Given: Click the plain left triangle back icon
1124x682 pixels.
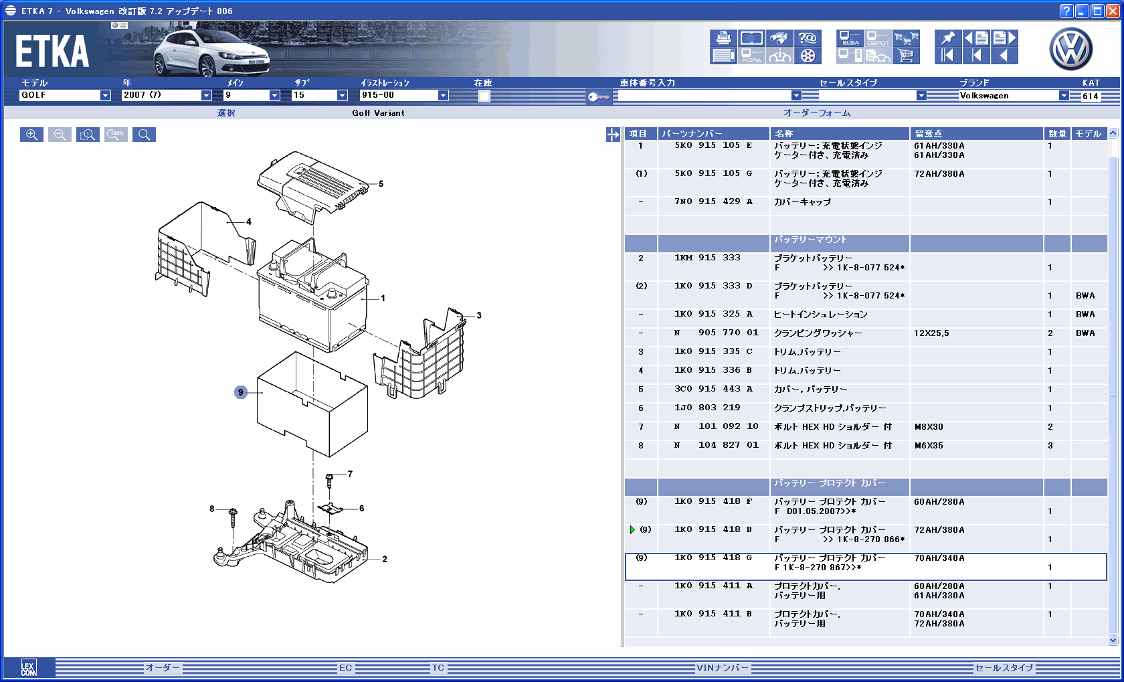Looking at the screenshot, I should click(x=1004, y=56).
